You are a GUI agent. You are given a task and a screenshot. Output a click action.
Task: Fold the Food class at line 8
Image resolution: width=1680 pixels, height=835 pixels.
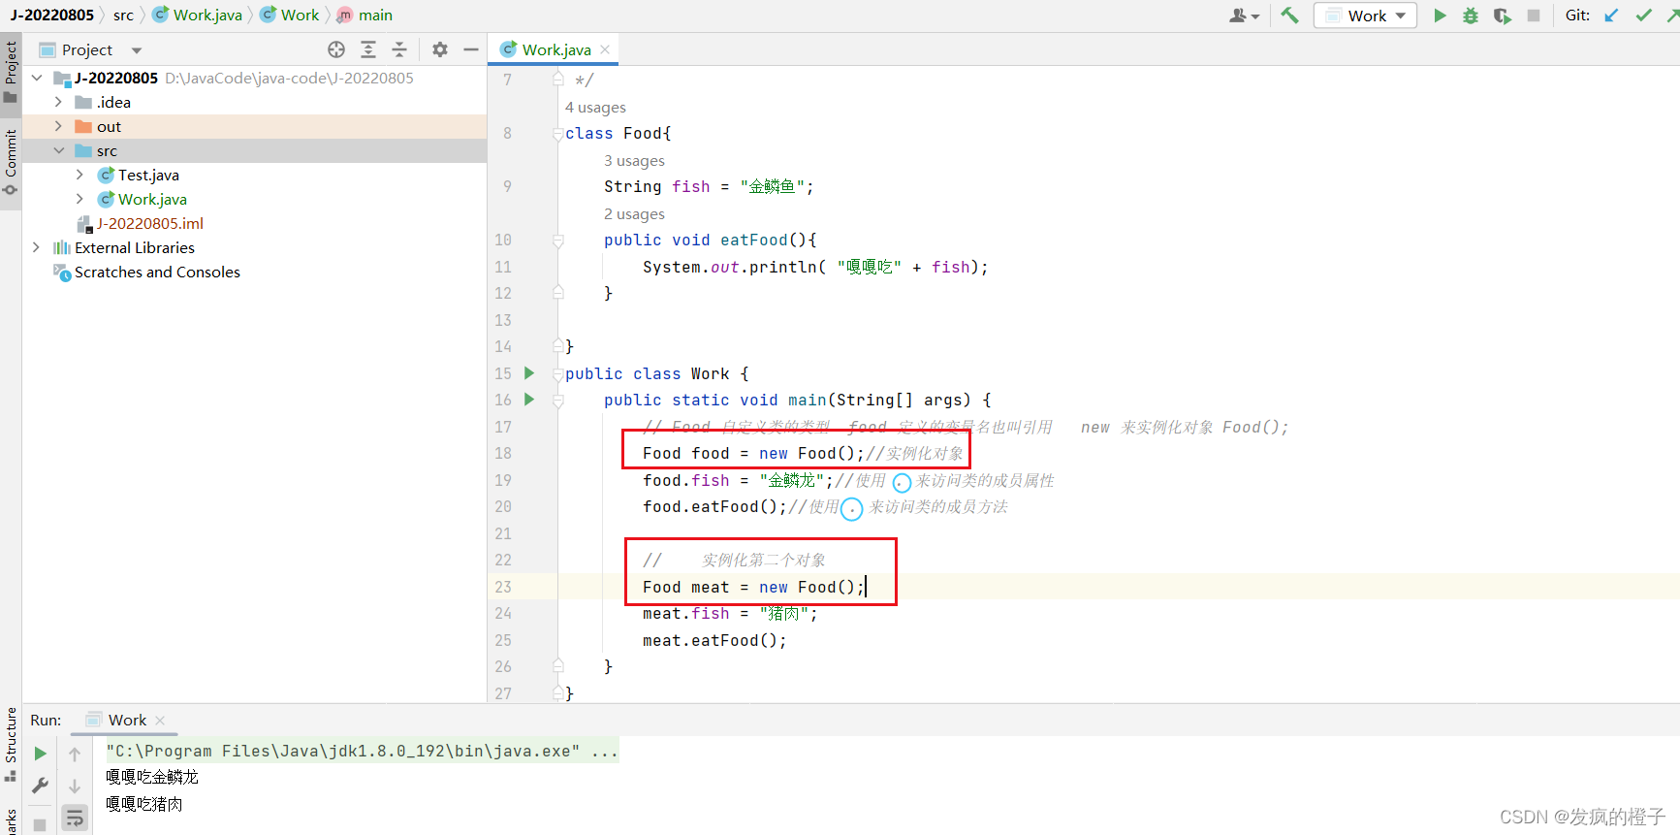[558, 134]
